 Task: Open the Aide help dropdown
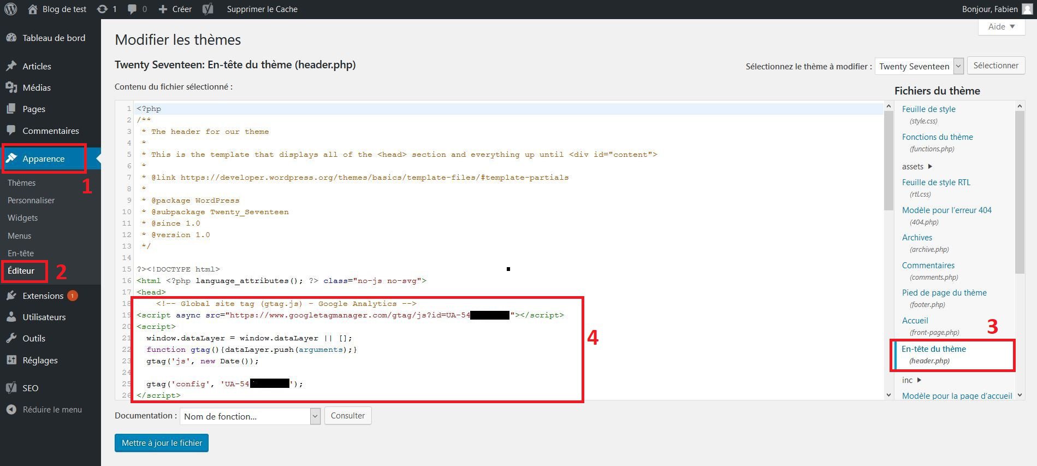click(1001, 27)
